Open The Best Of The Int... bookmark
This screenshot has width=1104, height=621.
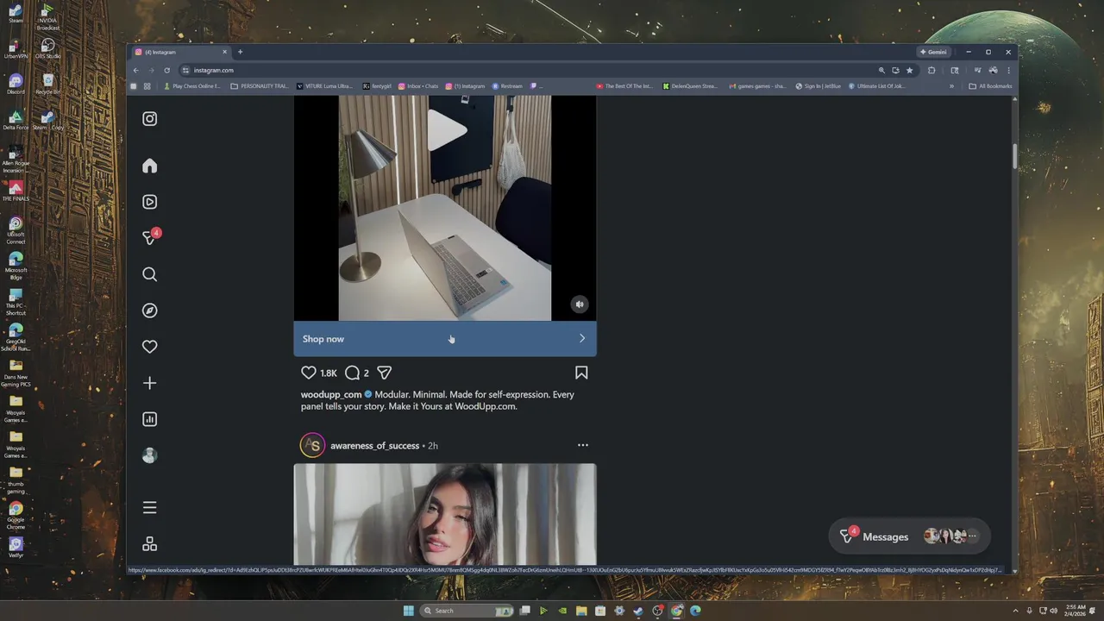tap(624, 86)
